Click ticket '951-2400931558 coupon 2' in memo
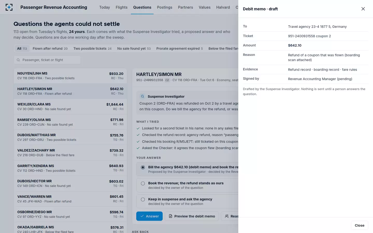This screenshot has height=233, width=373. (x=310, y=36)
